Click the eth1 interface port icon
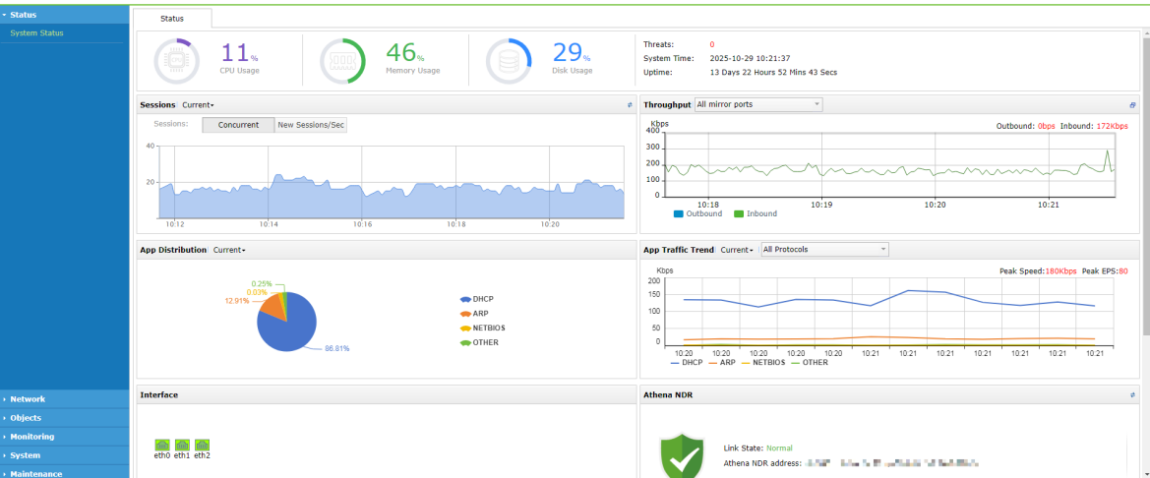The width and height of the screenshot is (1150, 478). (183, 445)
